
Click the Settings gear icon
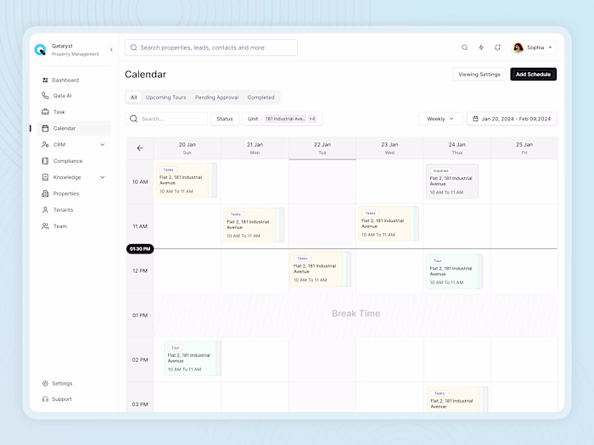coord(45,383)
